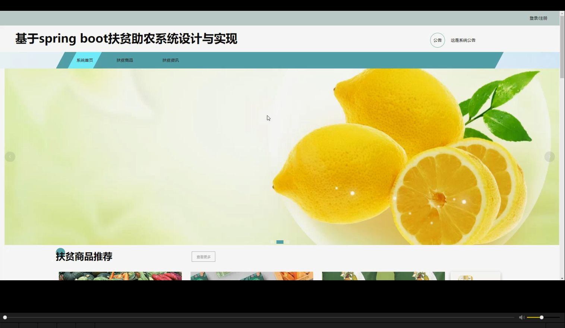Mute the video using the speaker icon
565x328 pixels.
[x=521, y=317]
